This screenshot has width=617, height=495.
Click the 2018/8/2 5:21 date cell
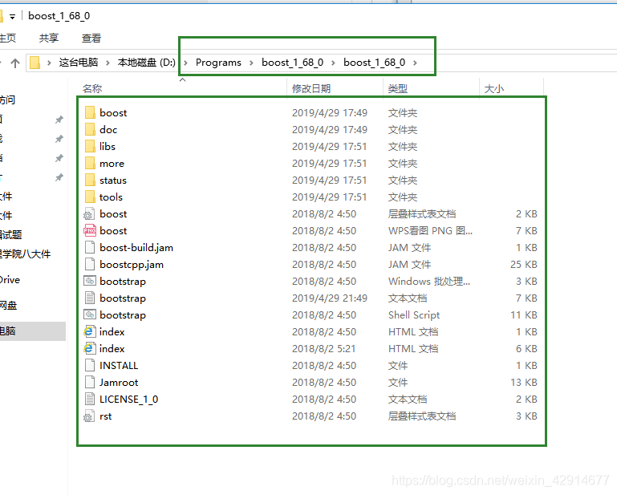click(323, 349)
